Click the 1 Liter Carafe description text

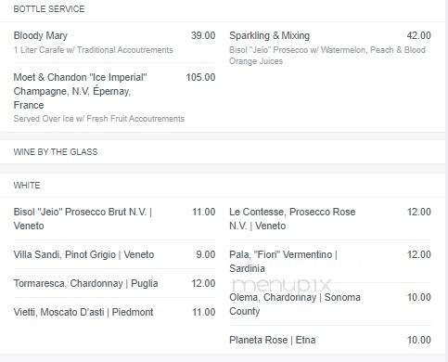[x=93, y=50]
